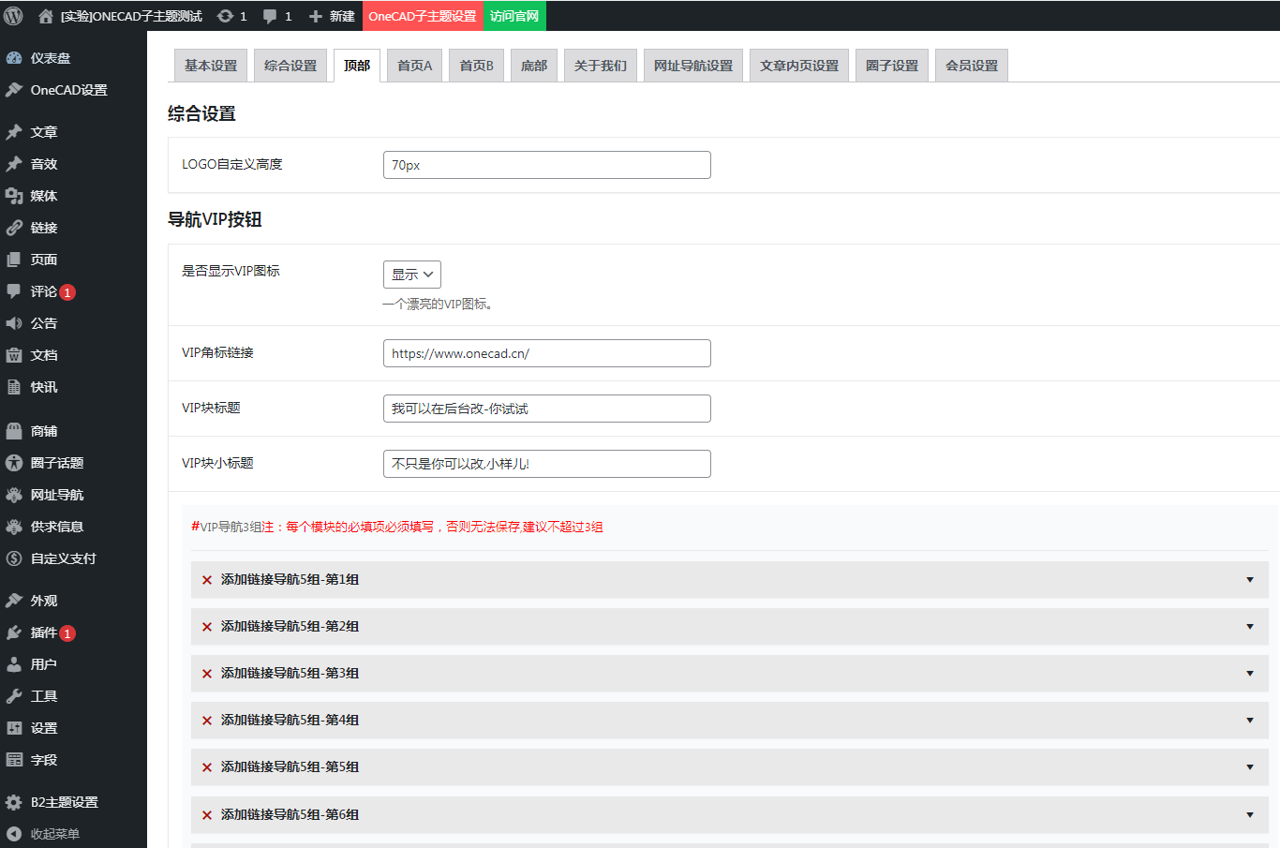The width and height of the screenshot is (1280, 848).
Task: Click the WordPress logo icon
Action: 13,16
